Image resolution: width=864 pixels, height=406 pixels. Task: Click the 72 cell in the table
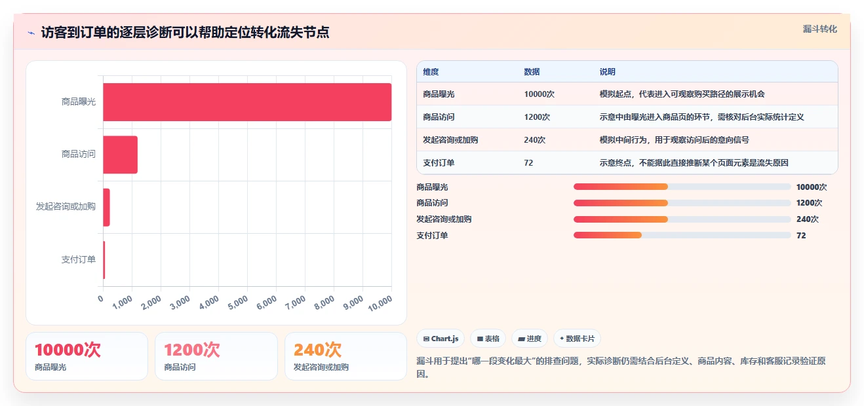click(x=528, y=163)
